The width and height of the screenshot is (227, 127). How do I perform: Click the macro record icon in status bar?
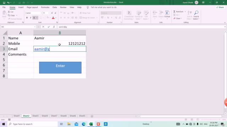click(9, 120)
